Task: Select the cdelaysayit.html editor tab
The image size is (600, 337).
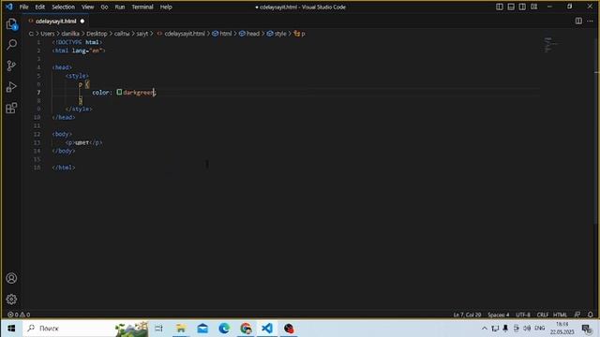Action: (x=56, y=21)
